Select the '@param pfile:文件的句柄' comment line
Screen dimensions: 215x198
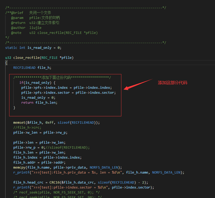click(x=36, y=18)
